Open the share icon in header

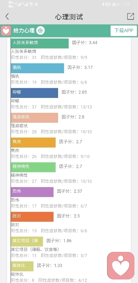pyautogui.click(x=131, y=16)
